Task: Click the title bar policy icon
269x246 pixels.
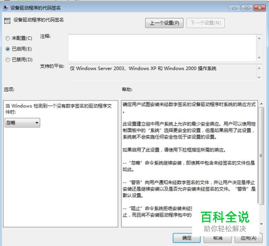Action: click(x=5, y=8)
